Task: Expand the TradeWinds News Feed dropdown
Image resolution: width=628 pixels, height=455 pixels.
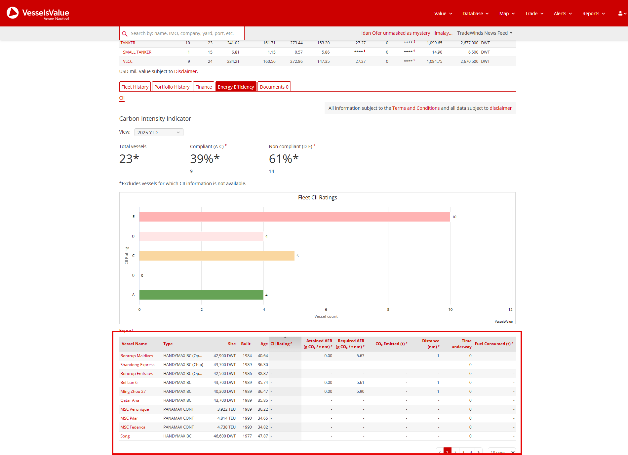Action: [x=485, y=33]
